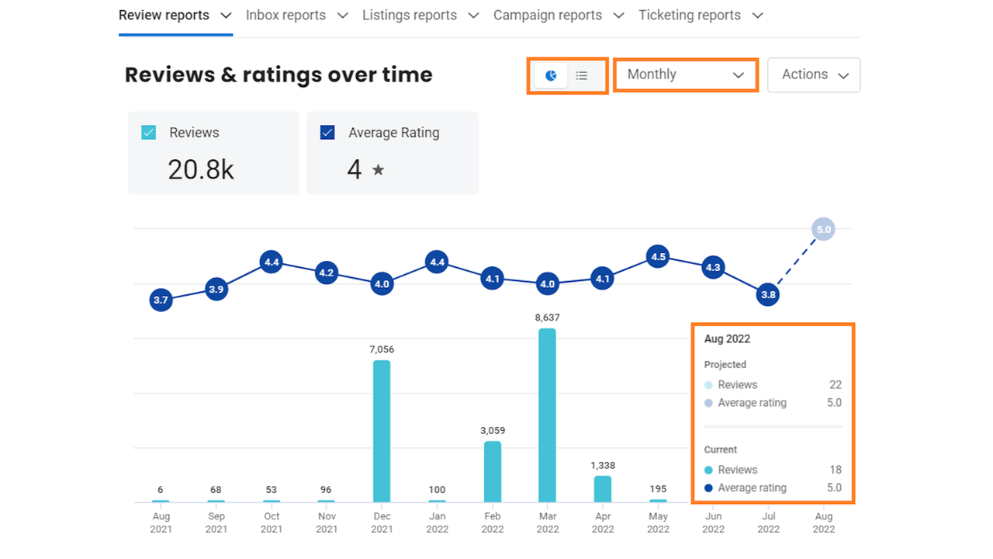Uncheck the Reviews checkbox
The image size is (993, 559).
pos(149,133)
